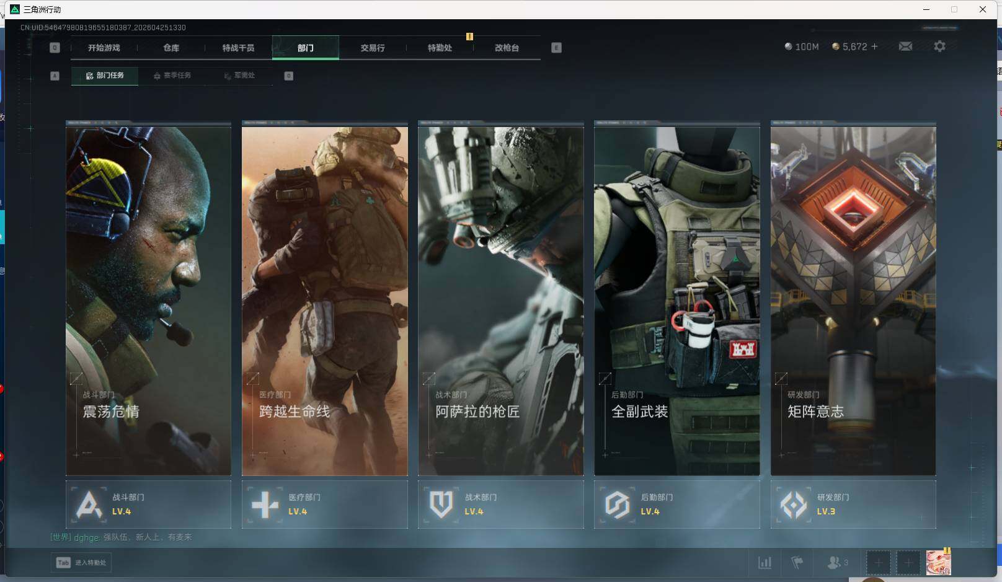Screen dimensions: 1002x582
Task: Click the 研发部门 LV.3 panel
Action: pyautogui.click(x=853, y=505)
